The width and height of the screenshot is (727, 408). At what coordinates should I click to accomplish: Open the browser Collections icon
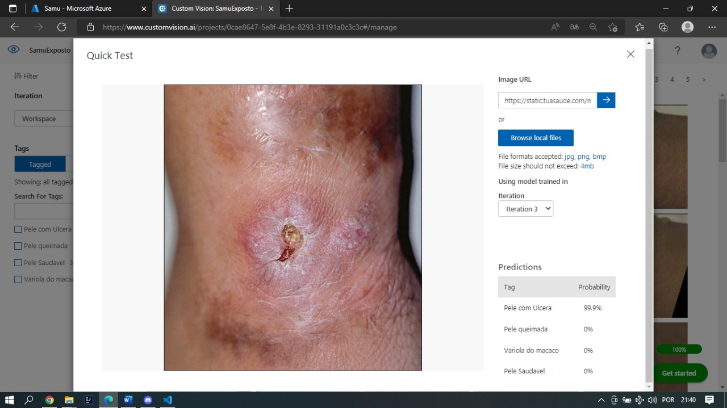(x=663, y=27)
